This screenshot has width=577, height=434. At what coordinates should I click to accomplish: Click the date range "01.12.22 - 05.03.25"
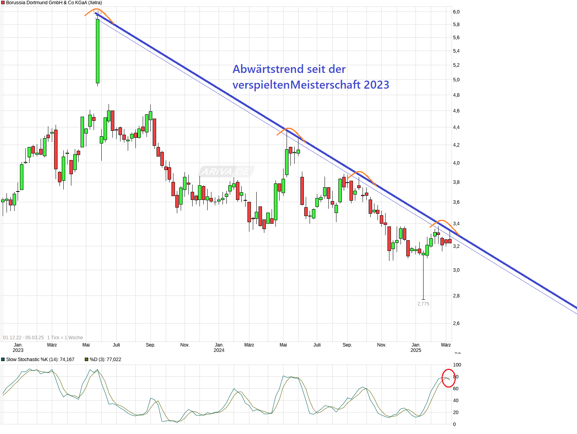tap(23, 338)
